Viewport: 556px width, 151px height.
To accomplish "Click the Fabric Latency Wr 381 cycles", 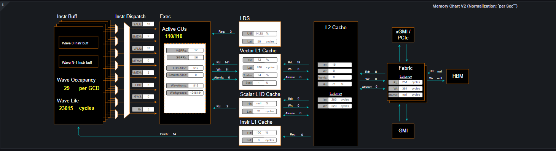I will 410,88.
